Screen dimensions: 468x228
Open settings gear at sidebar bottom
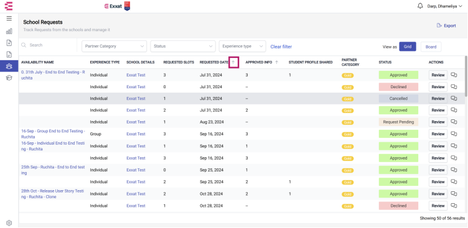(9, 223)
